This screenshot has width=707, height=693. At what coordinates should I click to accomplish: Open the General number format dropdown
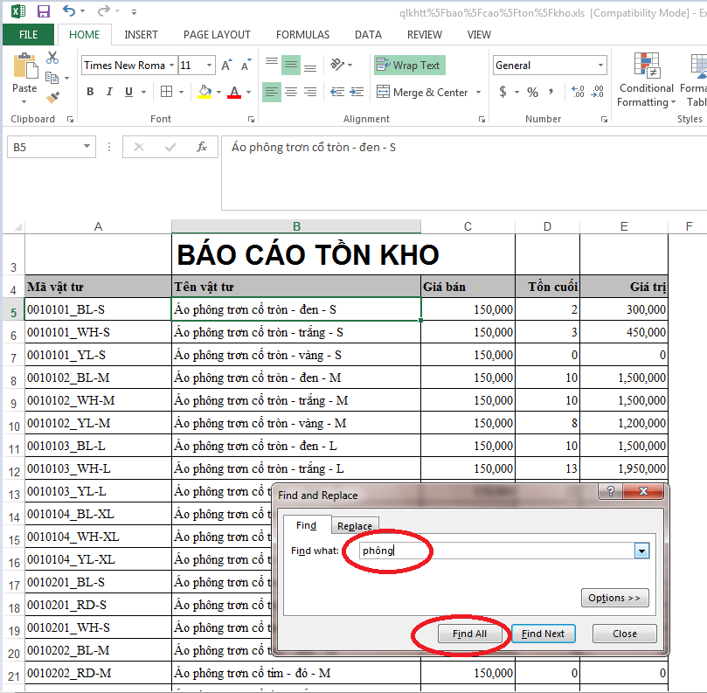pos(600,66)
